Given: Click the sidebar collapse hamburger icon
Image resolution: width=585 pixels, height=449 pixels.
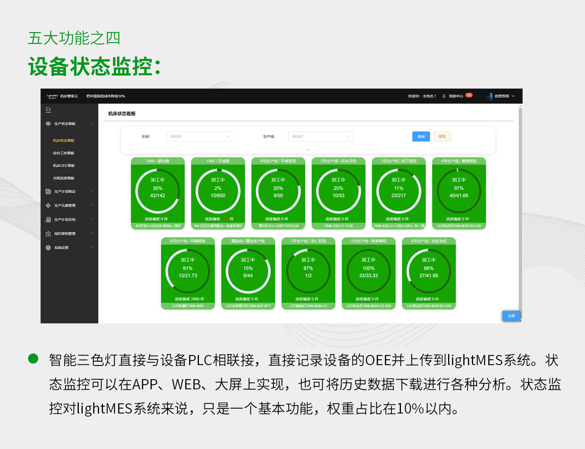Looking at the screenshot, I should coord(48,110).
